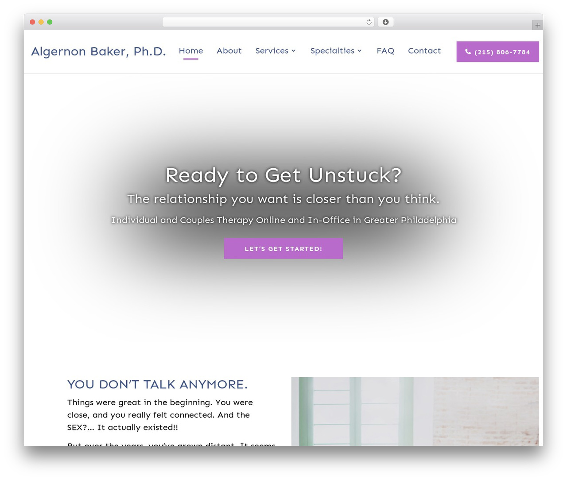The image size is (567, 480).
Task: Open a new tab with plus icon
Action: (537, 25)
